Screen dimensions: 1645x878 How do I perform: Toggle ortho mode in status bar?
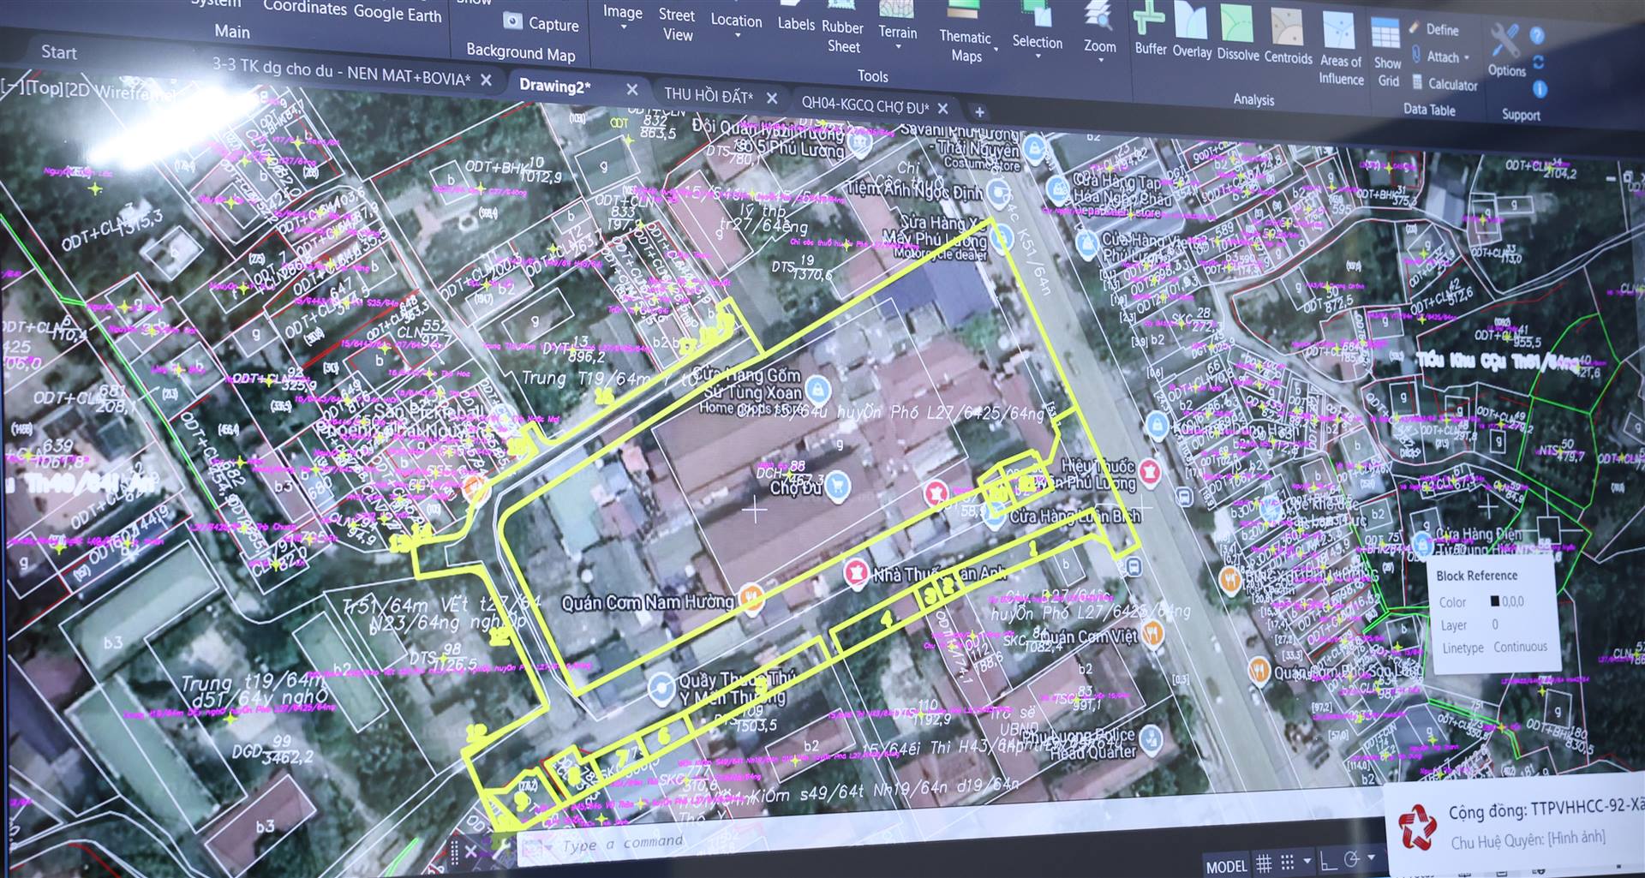click(1329, 860)
